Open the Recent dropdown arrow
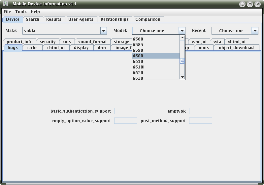 tap(255, 31)
